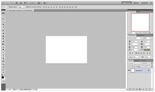Click the text Color swatch
This screenshot has height=92, width=155.
click(147, 50)
